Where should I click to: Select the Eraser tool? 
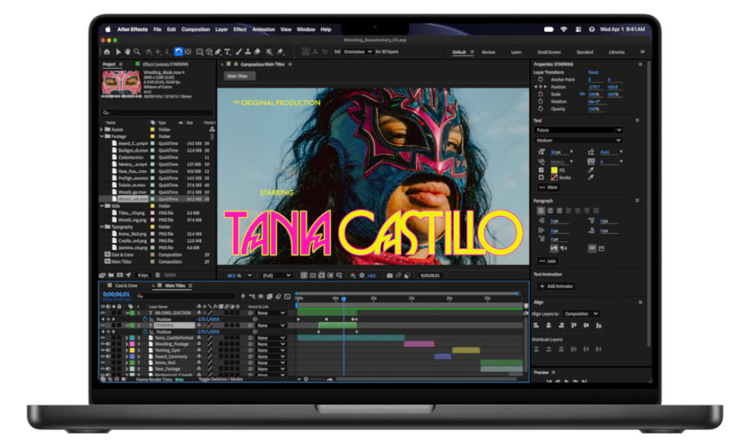257,52
